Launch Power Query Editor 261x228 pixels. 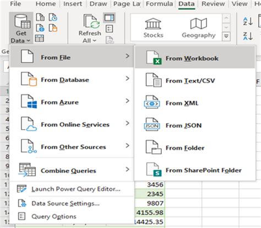click(x=72, y=189)
